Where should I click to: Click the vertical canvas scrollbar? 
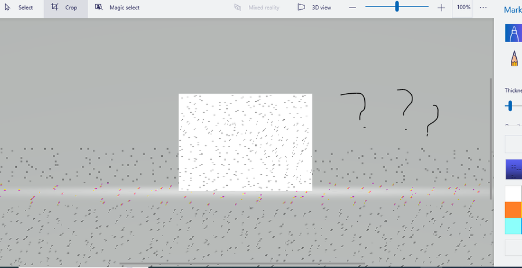pyautogui.click(x=490, y=139)
